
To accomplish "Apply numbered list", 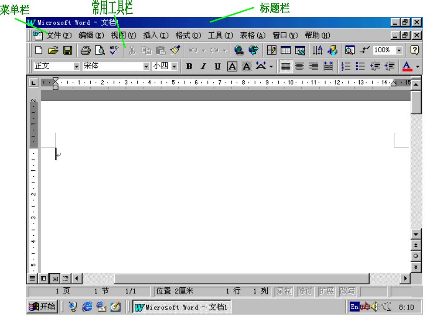I will [346, 66].
